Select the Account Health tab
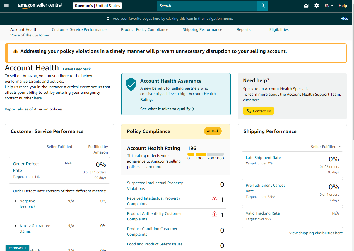The height and width of the screenshot is (251, 354). 24,29
